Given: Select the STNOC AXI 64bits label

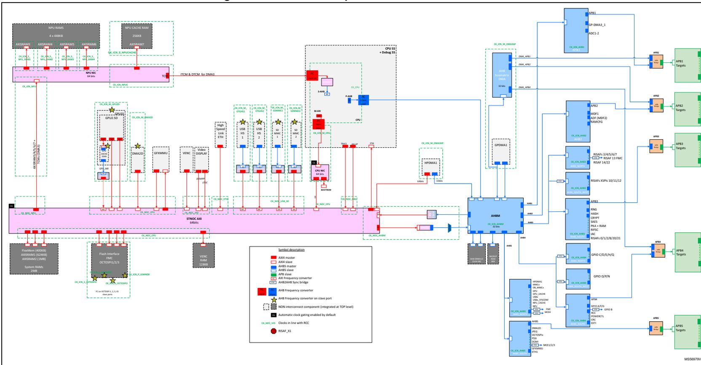Looking at the screenshot, I should point(194,221).
